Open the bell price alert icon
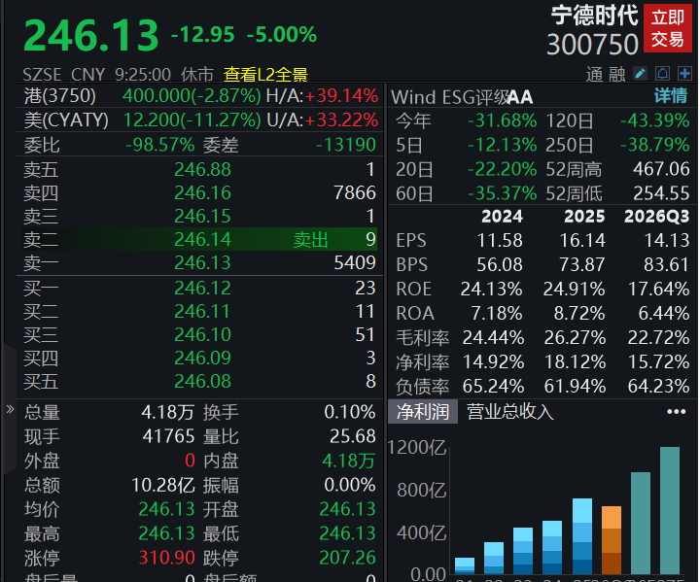Screen dimensions: 700x582 [662, 74]
